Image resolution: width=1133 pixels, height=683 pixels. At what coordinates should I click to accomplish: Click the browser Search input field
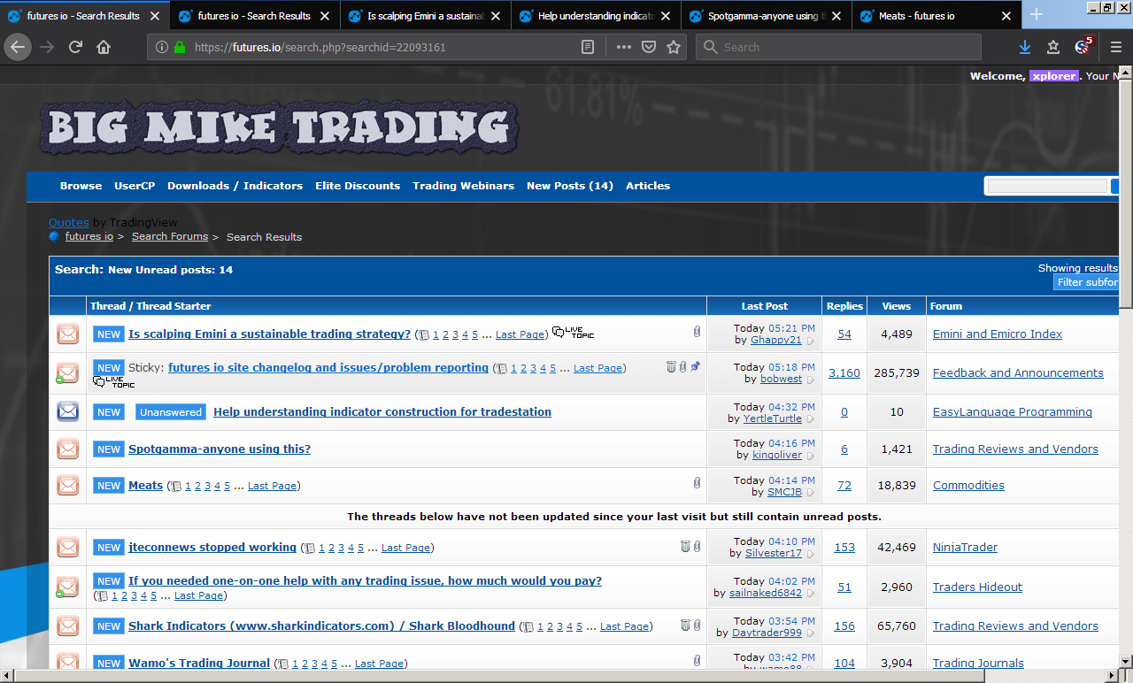(839, 47)
